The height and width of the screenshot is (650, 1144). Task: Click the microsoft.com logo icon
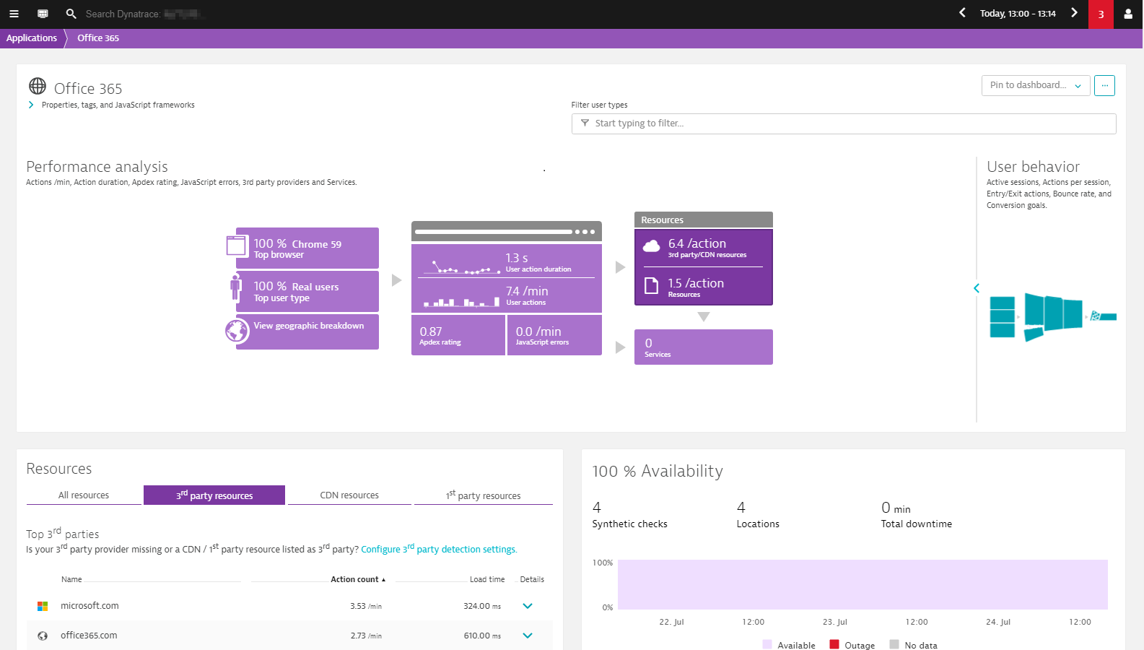click(x=43, y=606)
